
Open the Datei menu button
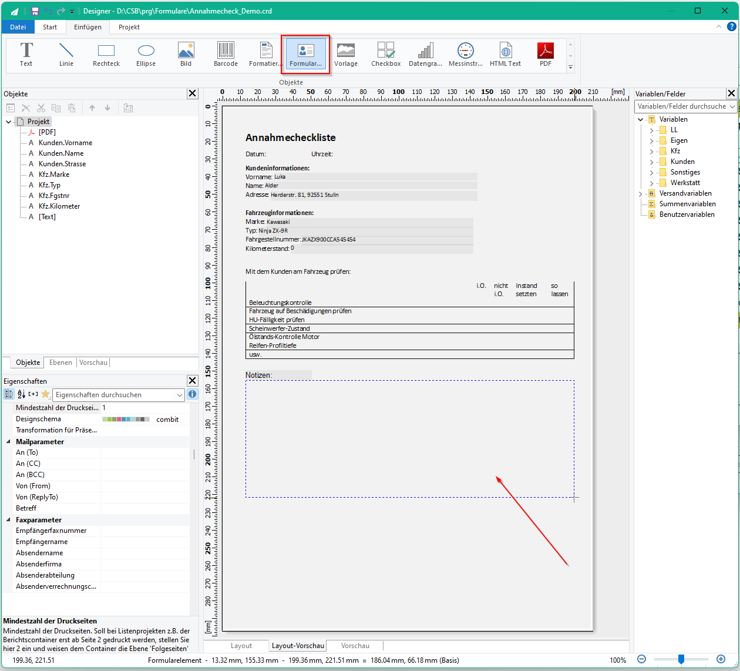[18, 27]
